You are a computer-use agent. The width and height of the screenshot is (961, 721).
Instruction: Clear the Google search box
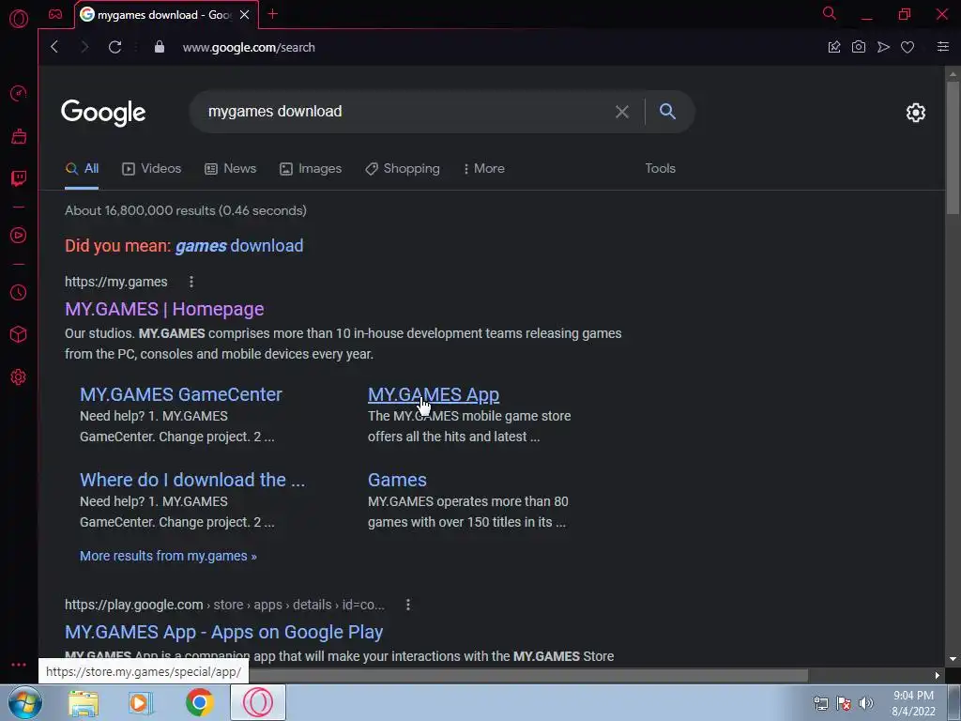pyautogui.click(x=622, y=112)
